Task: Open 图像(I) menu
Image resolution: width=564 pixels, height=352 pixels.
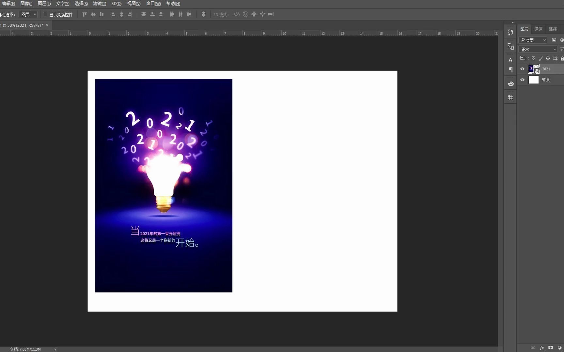Action: pos(26,4)
